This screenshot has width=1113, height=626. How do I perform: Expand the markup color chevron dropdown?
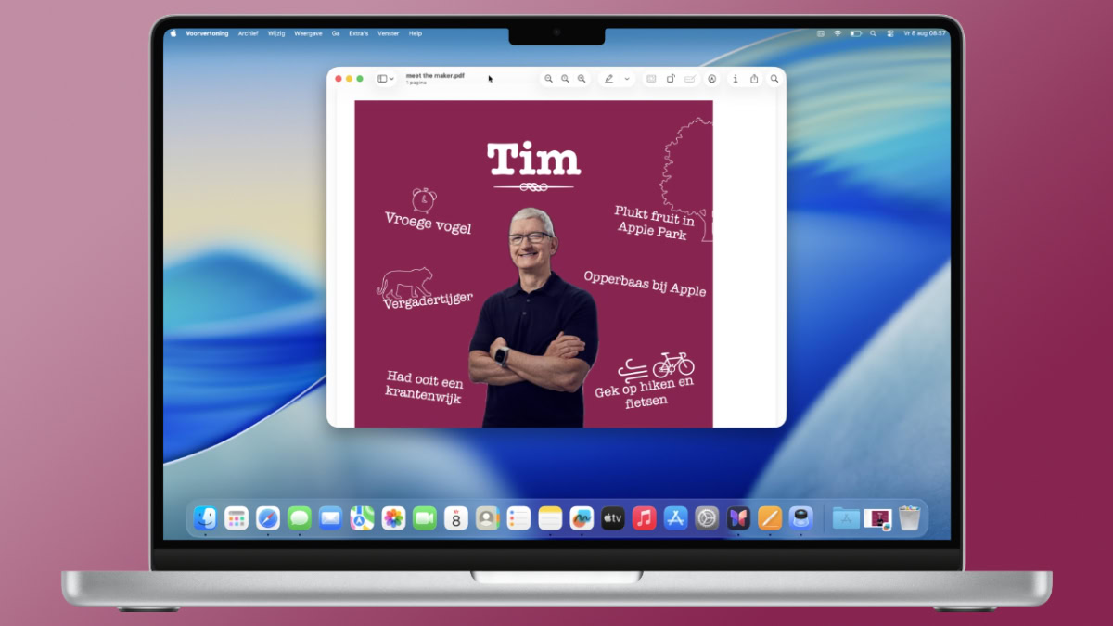click(x=626, y=78)
